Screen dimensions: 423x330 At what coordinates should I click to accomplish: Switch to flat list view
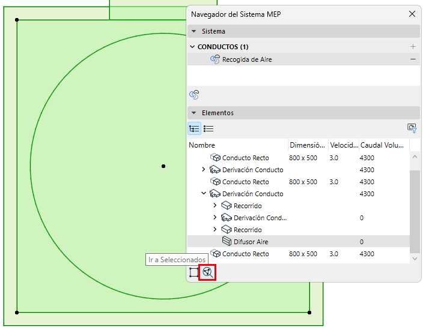click(208, 128)
